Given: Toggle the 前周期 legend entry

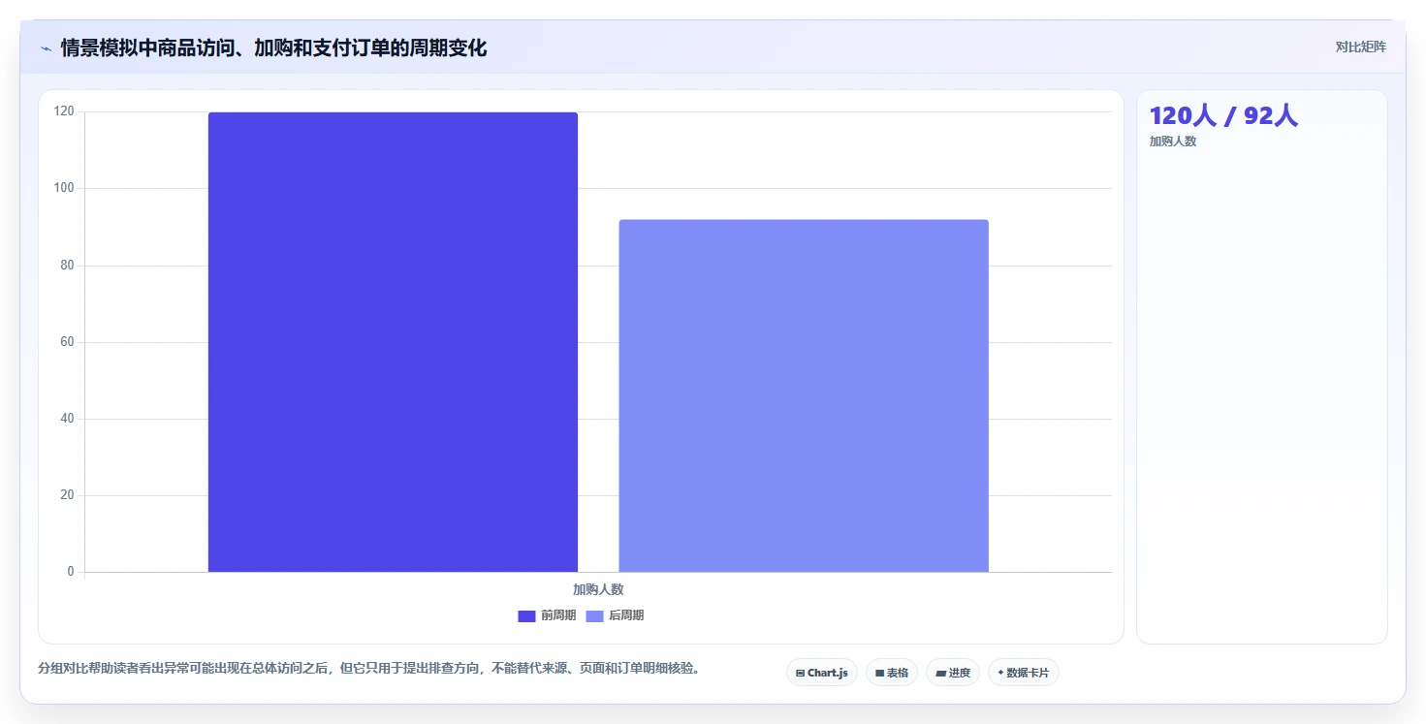Looking at the screenshot, I should [x=548, y=615].
